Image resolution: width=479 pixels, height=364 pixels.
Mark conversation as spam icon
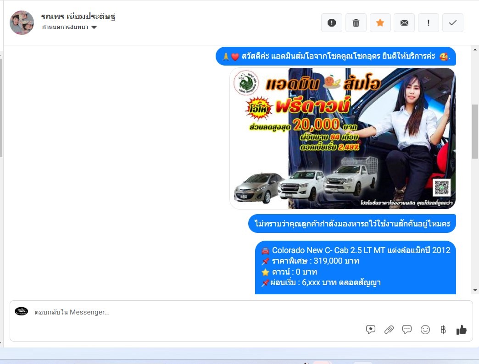[331, 22]
